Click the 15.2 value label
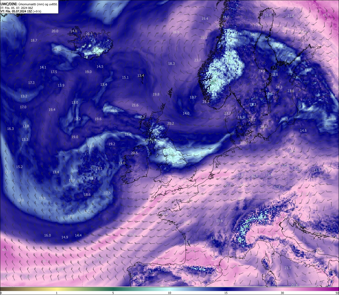The image size is (339, 295). [x=19, y=167]
